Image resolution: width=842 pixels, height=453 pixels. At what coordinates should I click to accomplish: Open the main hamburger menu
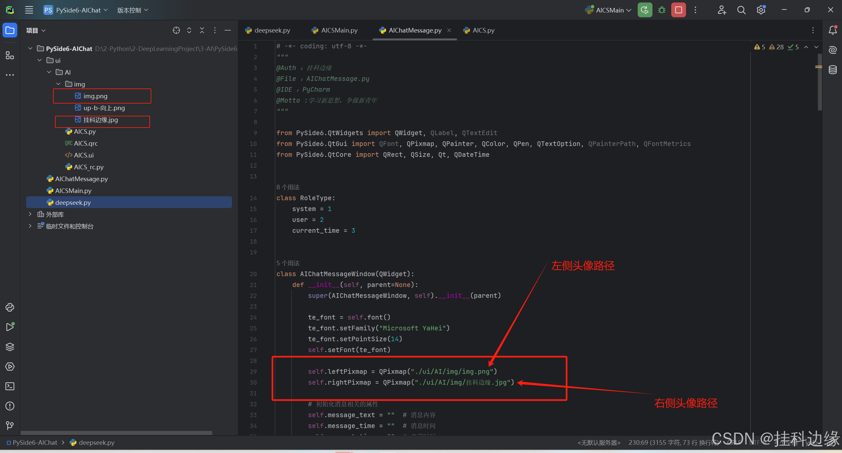tap(29, 10)
